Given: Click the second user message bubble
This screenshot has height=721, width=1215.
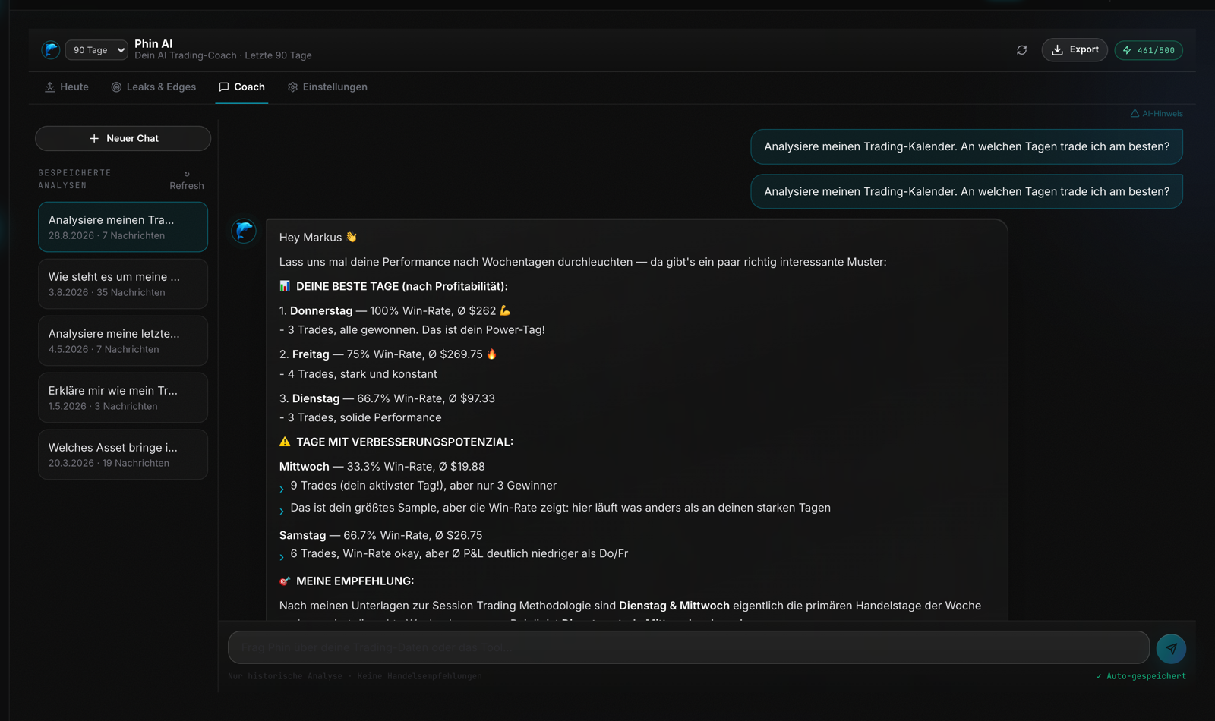Looking at the screenshot, I should pyautogui.click(x=967, y=191).
